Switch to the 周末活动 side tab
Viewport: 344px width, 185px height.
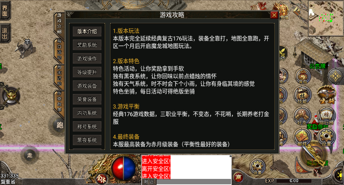pyautogui.click(x=59, y=76)
